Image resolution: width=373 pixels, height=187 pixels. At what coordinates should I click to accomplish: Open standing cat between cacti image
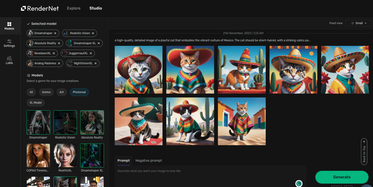tap(242, 69)
